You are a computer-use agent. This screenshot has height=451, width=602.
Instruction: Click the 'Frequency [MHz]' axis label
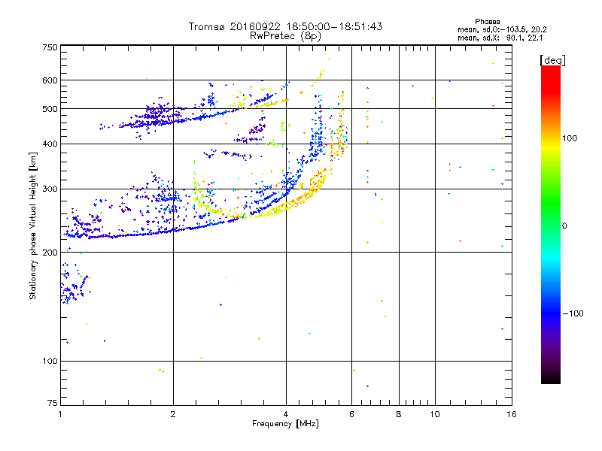tap(285, 424)
